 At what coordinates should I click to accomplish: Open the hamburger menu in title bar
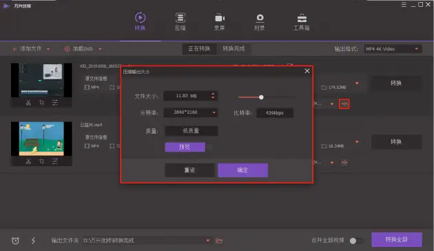(x=404, y=5)
